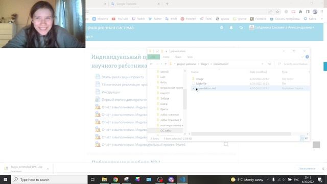Click the Explorer horizontal scrollbar
This screenshot has height=184, width=327.
click(x=241, y=134)
